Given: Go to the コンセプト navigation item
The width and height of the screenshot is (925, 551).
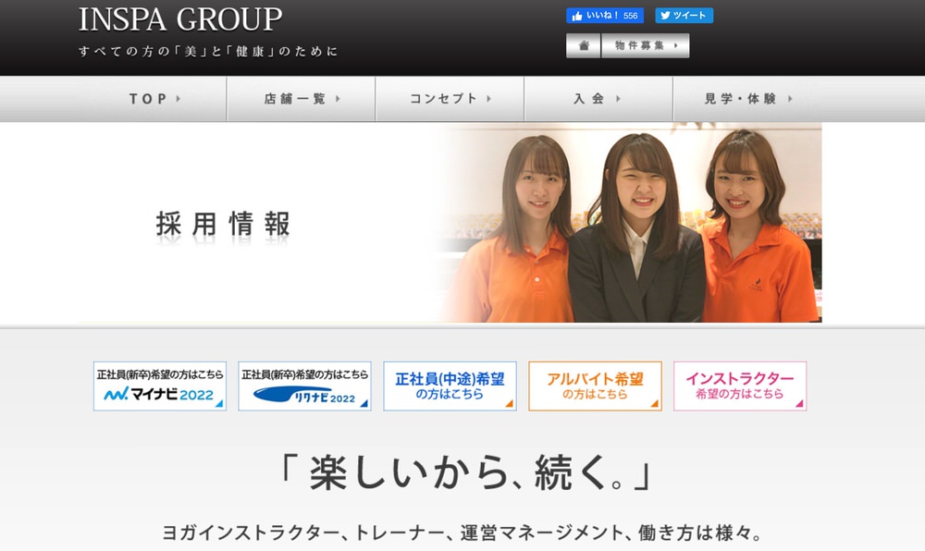Looking at the screenshot, I should point(450,99).
